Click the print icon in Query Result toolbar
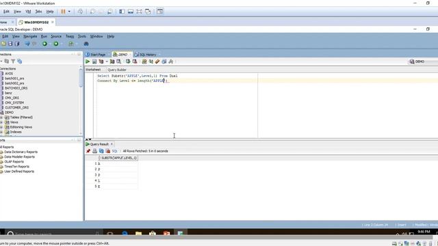The width and height of the screenshot is (438, 246). point(94,151)
